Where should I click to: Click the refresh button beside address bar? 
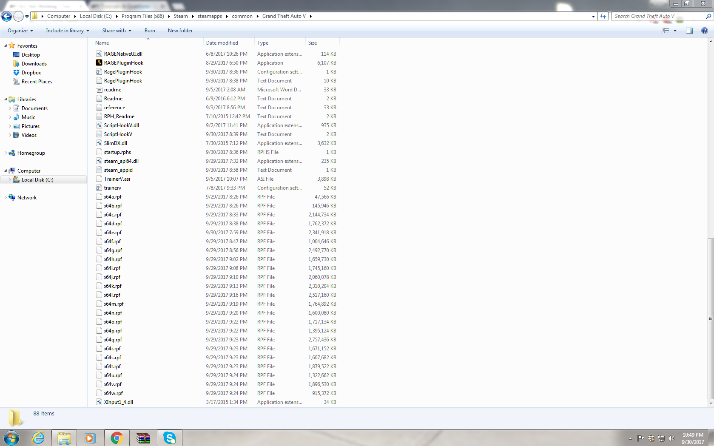click(603, 16)
